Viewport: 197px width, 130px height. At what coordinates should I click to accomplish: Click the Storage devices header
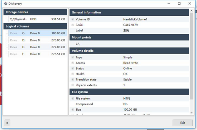click(x=35, y=12)
